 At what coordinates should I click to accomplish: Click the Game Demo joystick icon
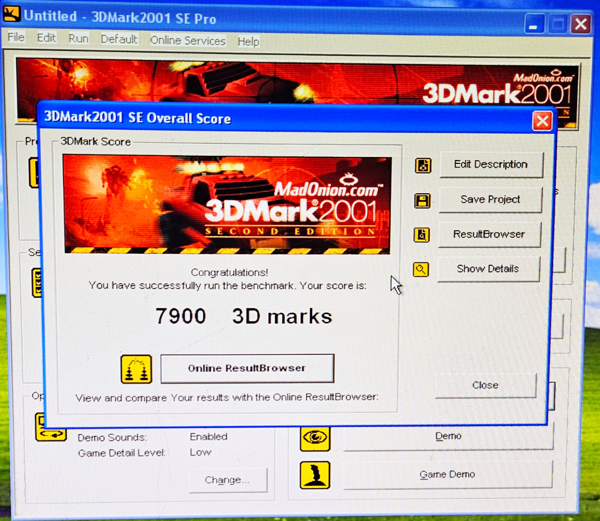point(315,475)
